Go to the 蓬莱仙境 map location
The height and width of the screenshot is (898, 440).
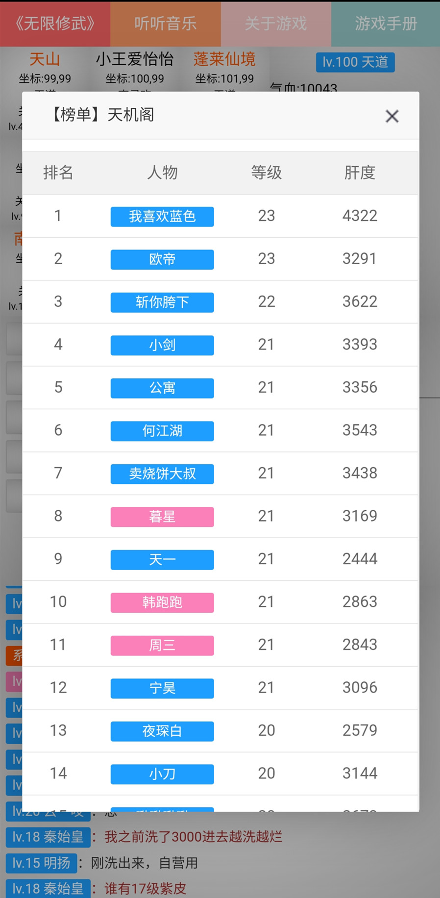point(224,60)
